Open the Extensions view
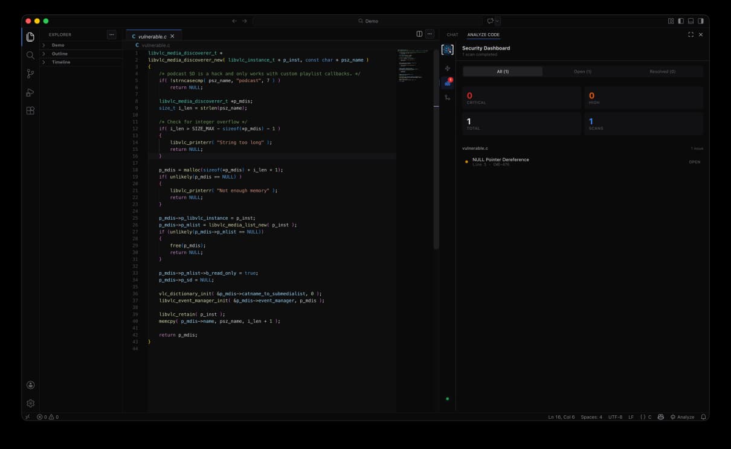The height and width of the screenshot is (449, 731). point(30,110)
